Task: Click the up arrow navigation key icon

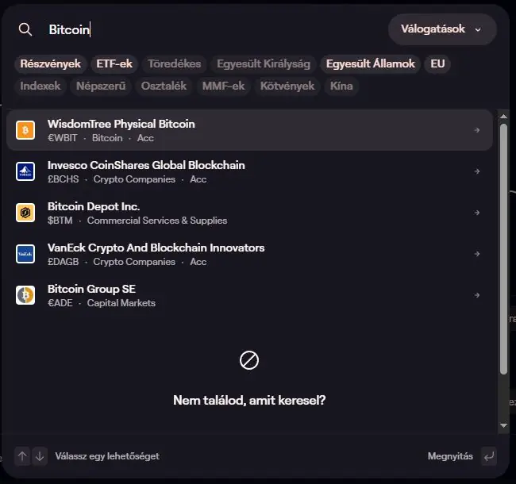Action: [x=22, y=456]
